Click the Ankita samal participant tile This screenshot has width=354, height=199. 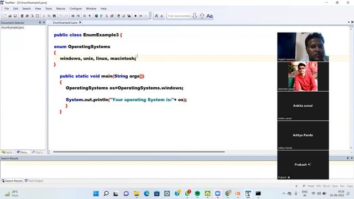pos(303,106)
